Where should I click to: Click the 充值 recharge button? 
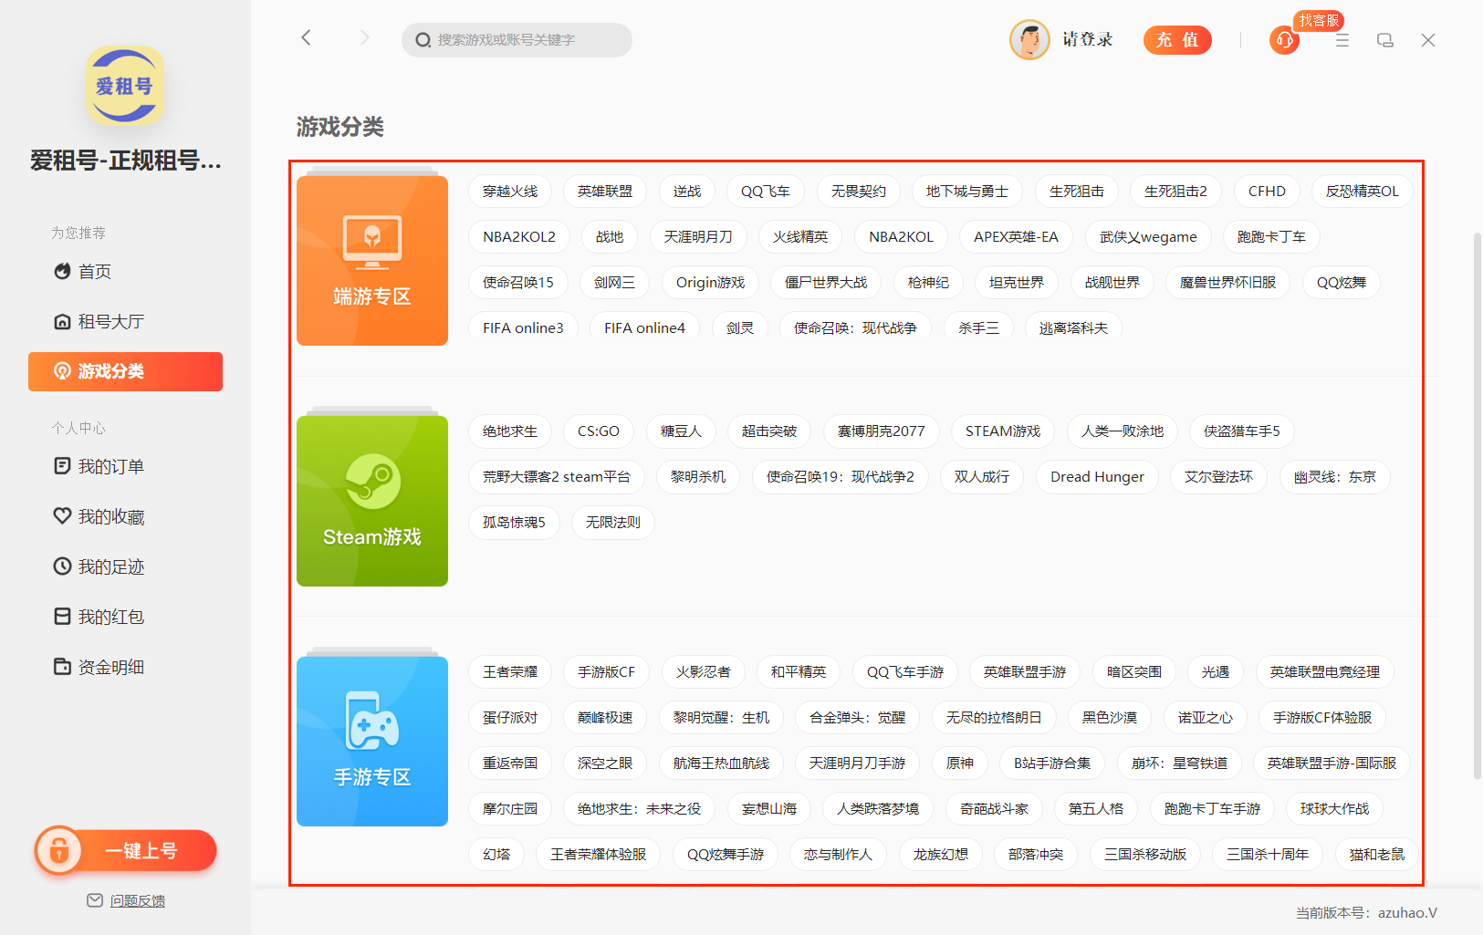(1177, 40)
